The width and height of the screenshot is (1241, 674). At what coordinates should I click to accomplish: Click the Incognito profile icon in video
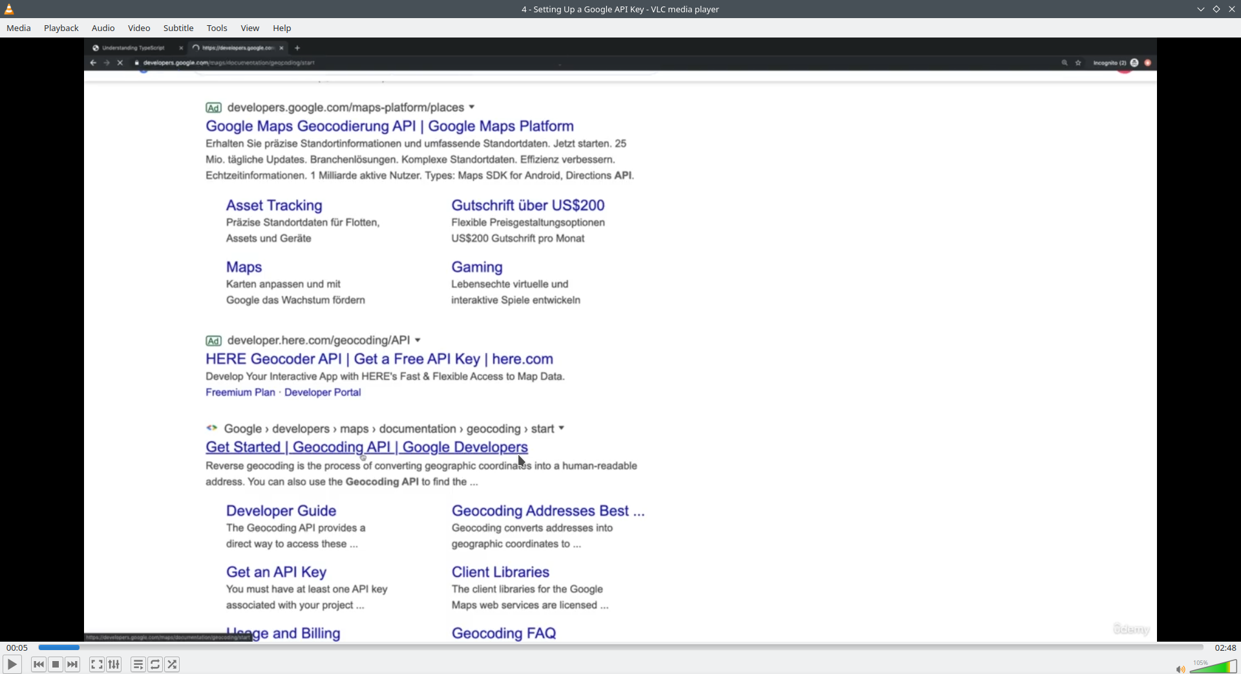[1134, 63]
